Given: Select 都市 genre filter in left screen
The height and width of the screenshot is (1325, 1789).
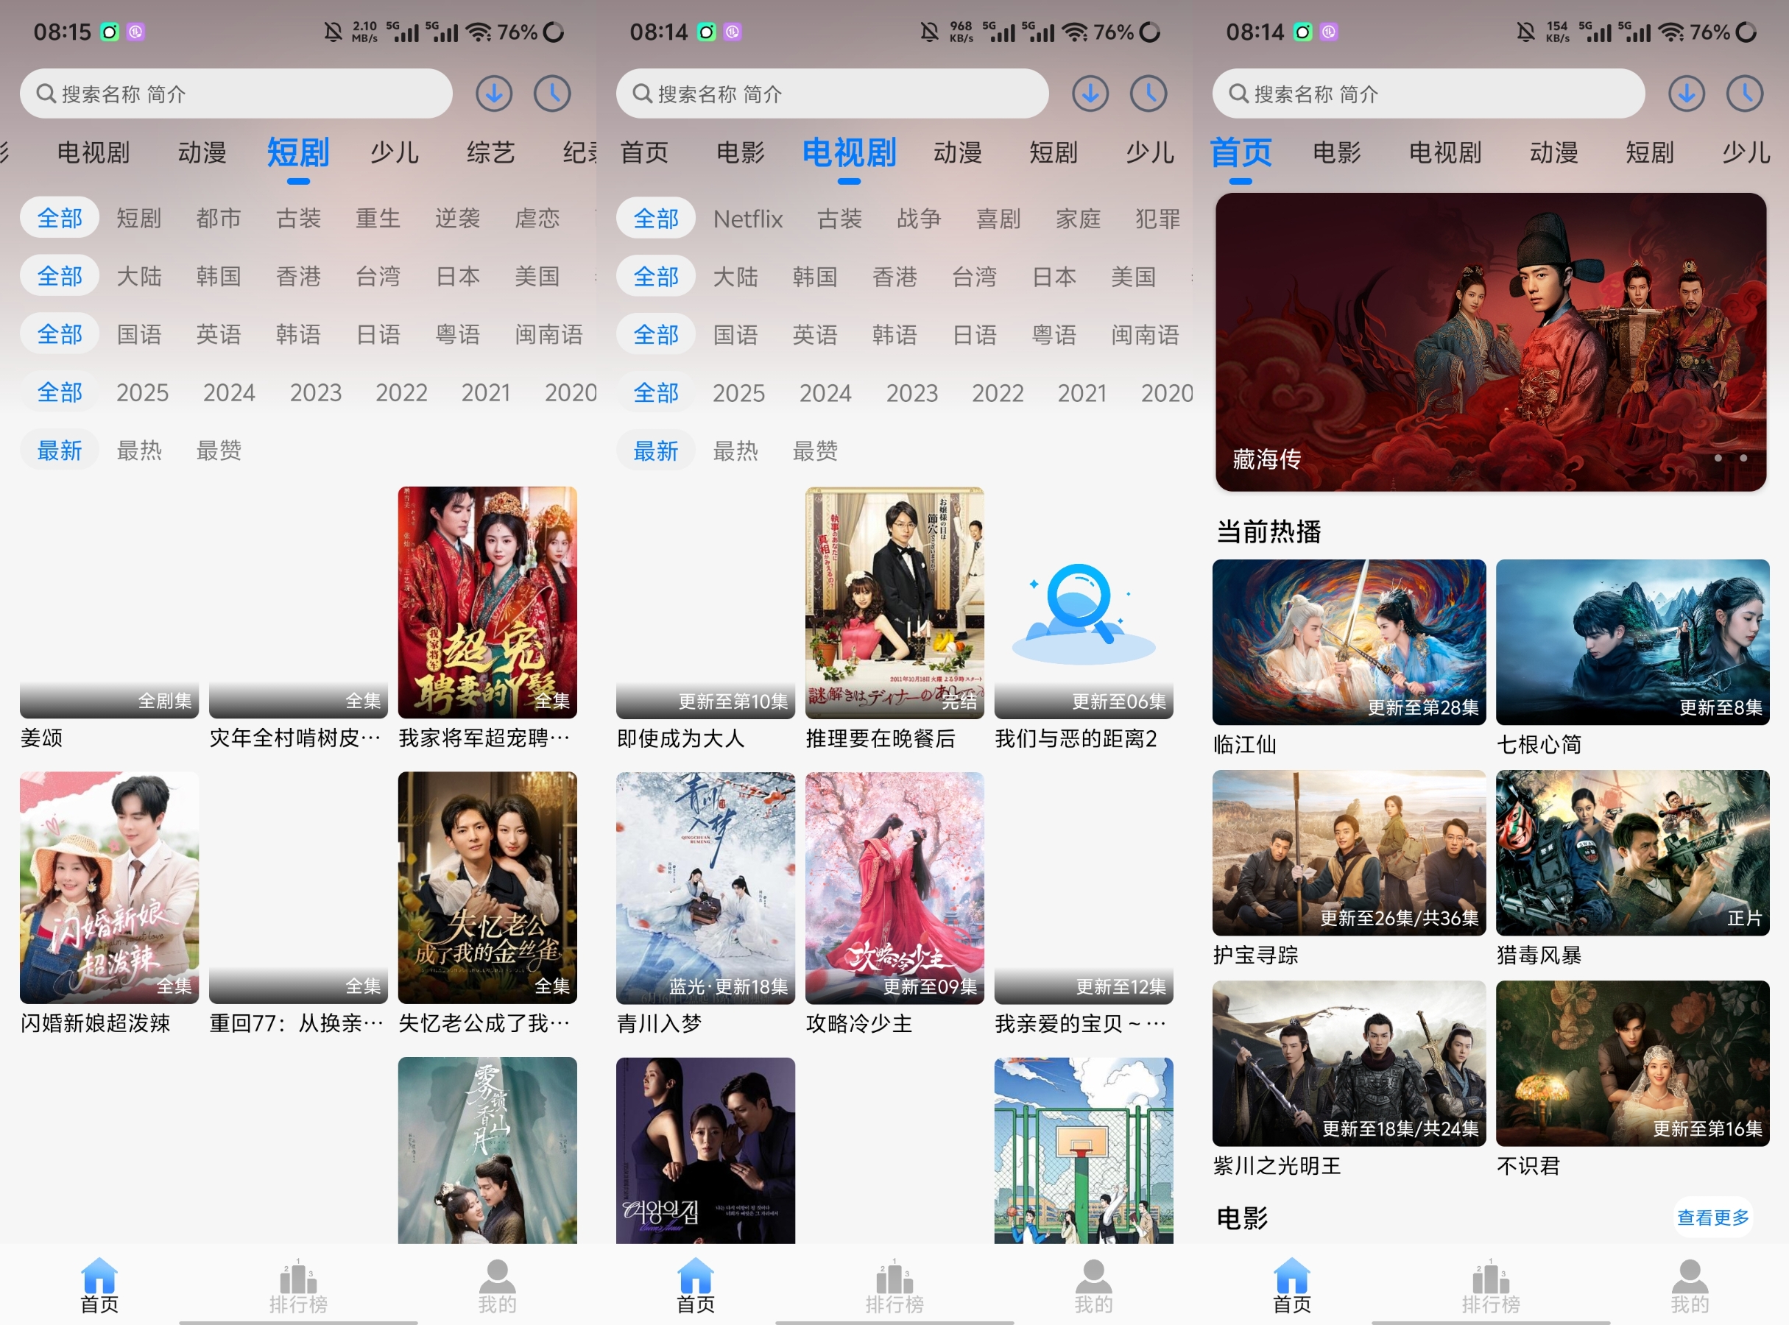Looking at the screenshot, I should pyautogui.click(x=219, y=218).
